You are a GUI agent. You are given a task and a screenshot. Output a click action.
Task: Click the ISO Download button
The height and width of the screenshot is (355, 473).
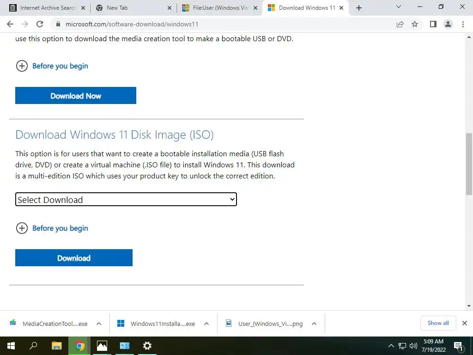tap(74, 258)
